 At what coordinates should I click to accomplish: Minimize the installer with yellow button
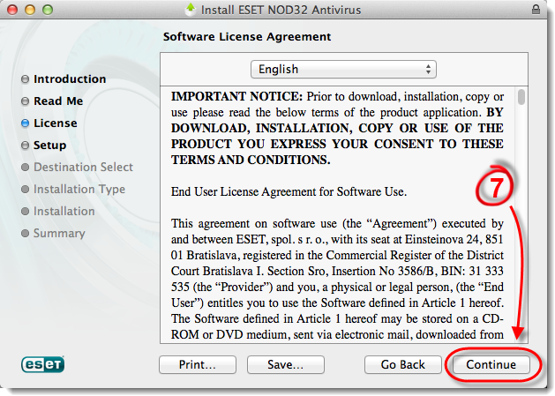tap(30, 10)
